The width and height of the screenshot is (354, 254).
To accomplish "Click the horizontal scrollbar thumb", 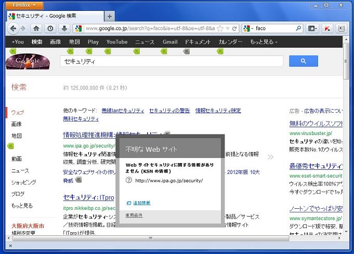I will pyautogui.click(x=151, y=238).
